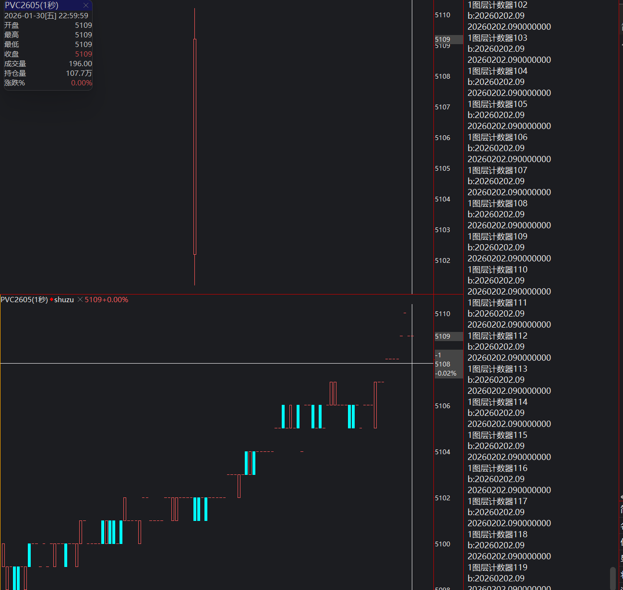Click the -0.02% crosshair percentage label
The width and height of the screenshot is (623, 590).
446,373
